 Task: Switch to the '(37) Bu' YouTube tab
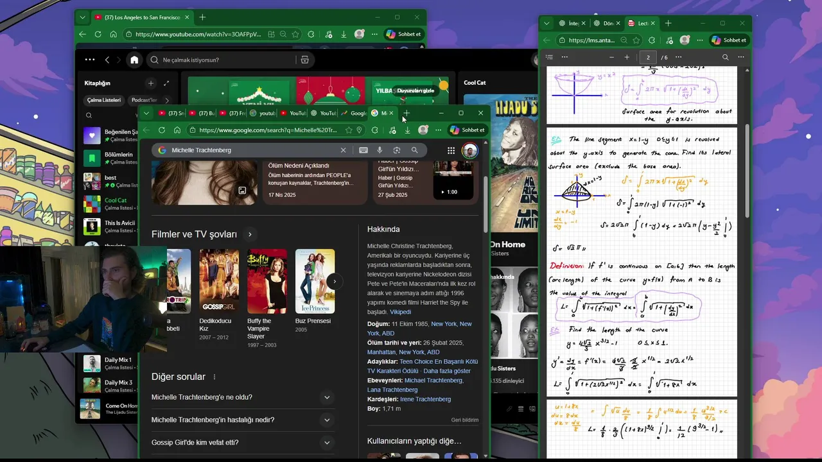click(202, 113)
